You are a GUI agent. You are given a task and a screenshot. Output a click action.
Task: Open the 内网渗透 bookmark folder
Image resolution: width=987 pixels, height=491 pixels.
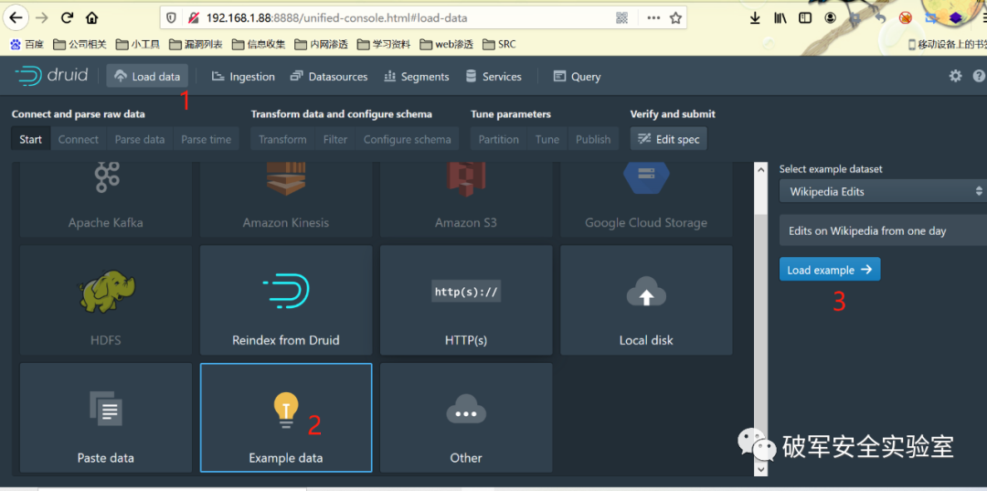[x=321, y=44]
